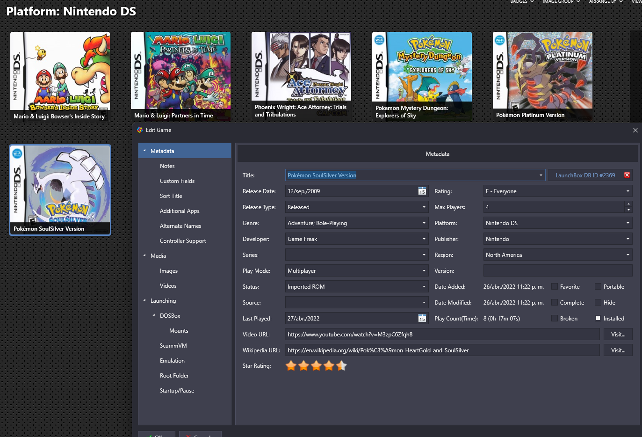Open the Release Date calendar picker icon

422,191
